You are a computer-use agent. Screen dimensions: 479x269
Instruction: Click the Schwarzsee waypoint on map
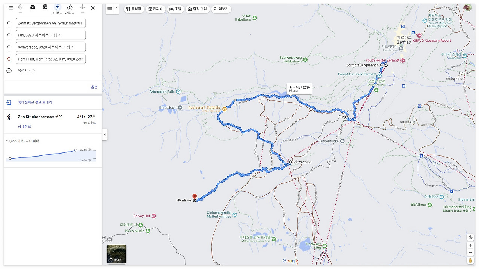tap(290, 162)
